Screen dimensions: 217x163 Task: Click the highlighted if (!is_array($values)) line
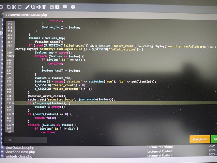click(x=49, y=103)
